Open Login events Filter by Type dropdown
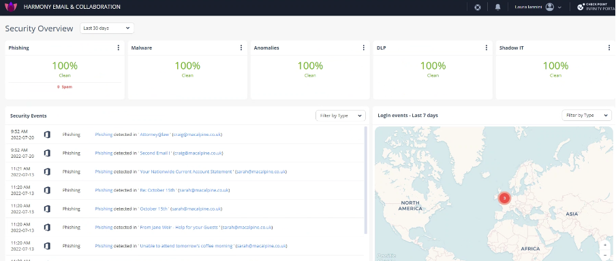 click(x=587, y=116)
